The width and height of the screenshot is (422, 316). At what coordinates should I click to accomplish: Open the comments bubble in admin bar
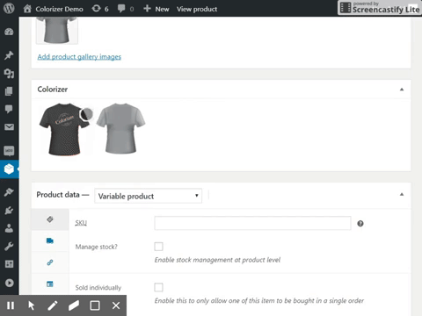pyautogui.click(x=126, y=9)
